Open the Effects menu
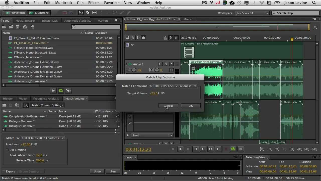The width and height of the screenshot is (321, 181). 94,3
